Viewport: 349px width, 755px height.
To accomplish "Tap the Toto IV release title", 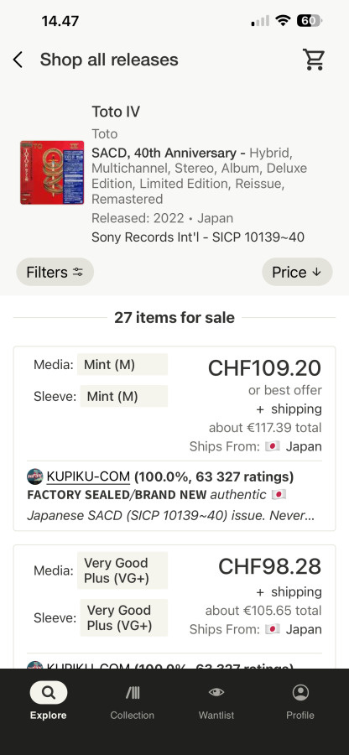I will coord(116,112).
